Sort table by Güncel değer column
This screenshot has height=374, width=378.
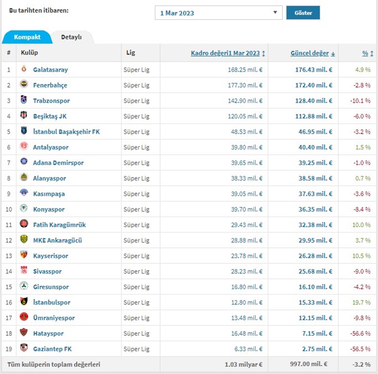pyautogui.click(x=310, y=53)
